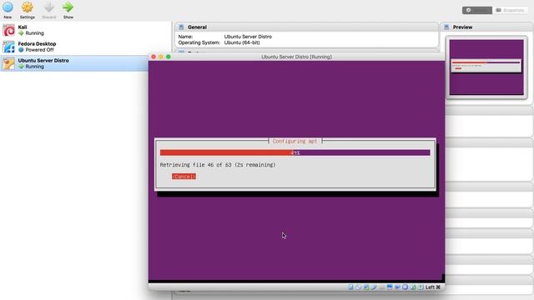This screenshot has height=300, width=534.
Task: Select the Ubuntu Server Distro machine entry
Action: pos(74,63)
